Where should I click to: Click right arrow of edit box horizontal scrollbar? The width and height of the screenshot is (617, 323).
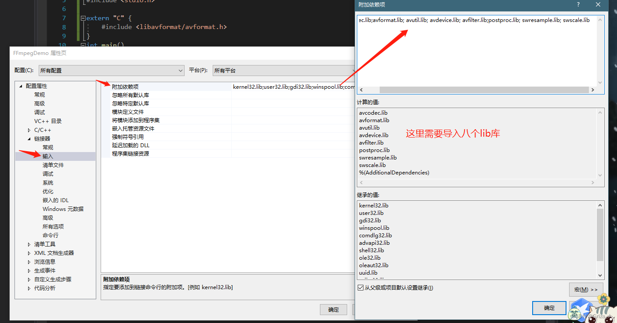coord(592,90)
